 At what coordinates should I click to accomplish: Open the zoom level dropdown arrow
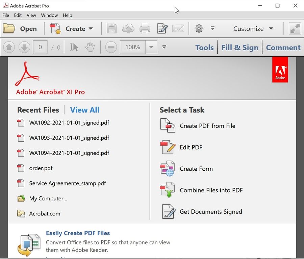click(x=151, y=47)
